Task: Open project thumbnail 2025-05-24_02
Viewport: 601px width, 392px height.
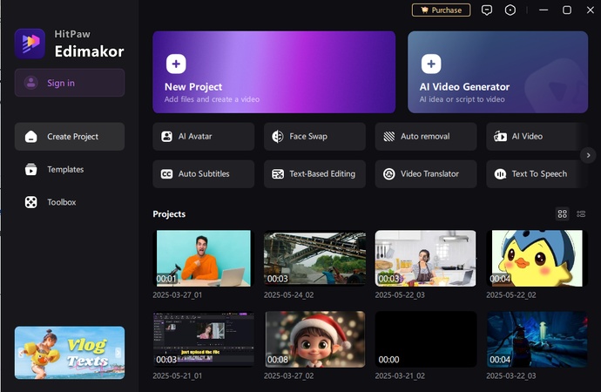Action: click(314, 259)
